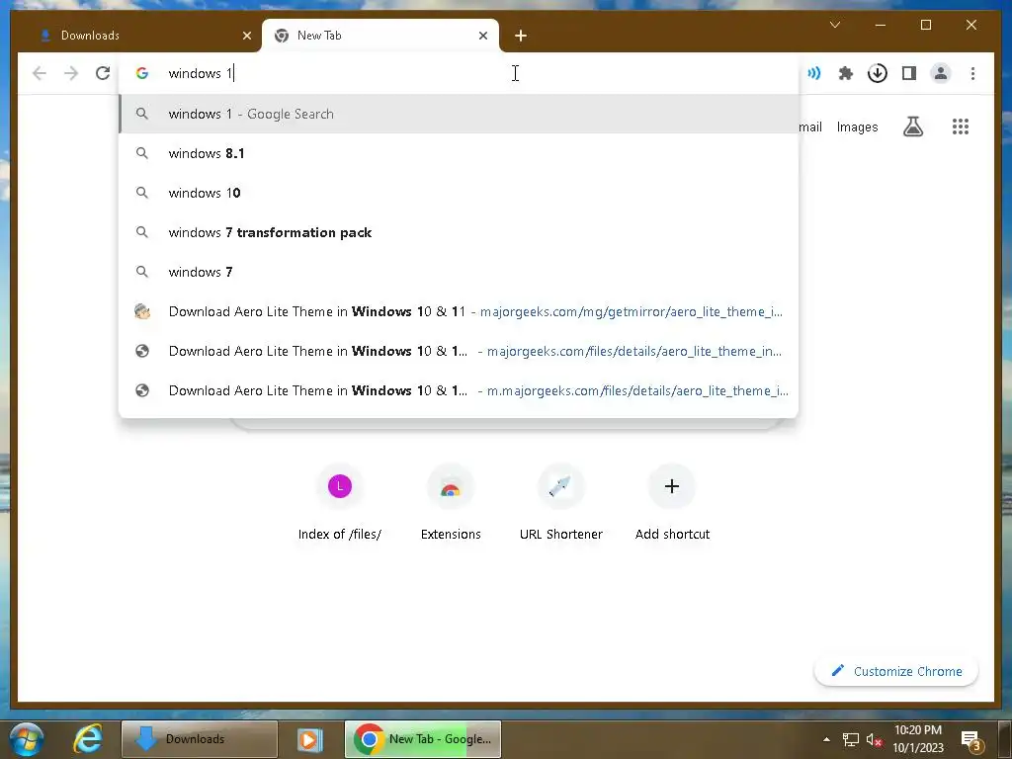Viewport: 1012px width, 759px height.
Task: Close the Downloads tab
Action: pos(246,36)
